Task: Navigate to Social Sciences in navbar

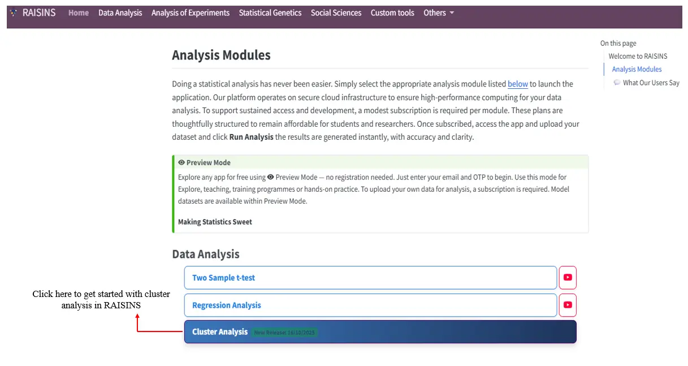Action: (x=336, y=12)
